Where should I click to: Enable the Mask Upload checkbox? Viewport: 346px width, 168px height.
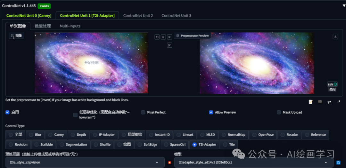pos(279,112)
